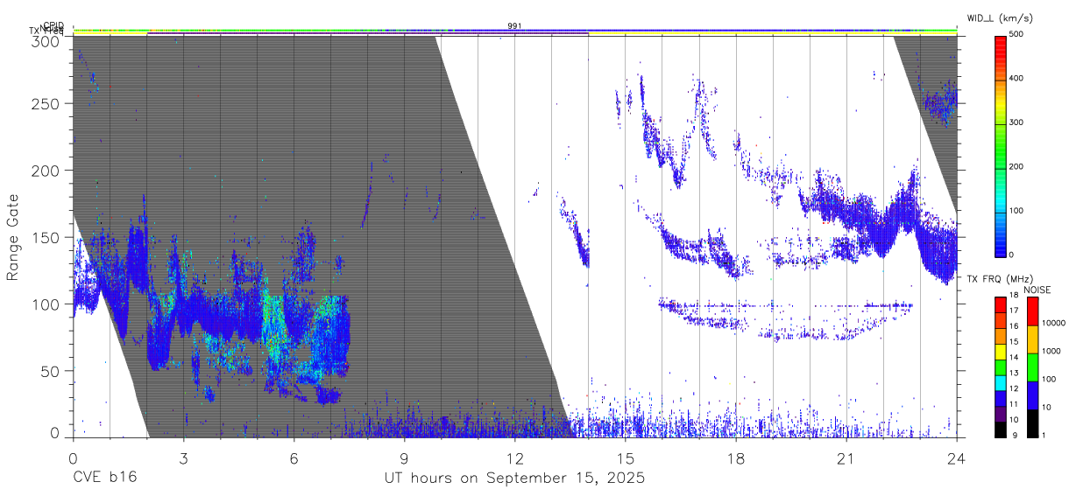The height and width of the screenshot is (496, 1076).
Task: Click the "15" UT hour axis tick
Action: 625,458
